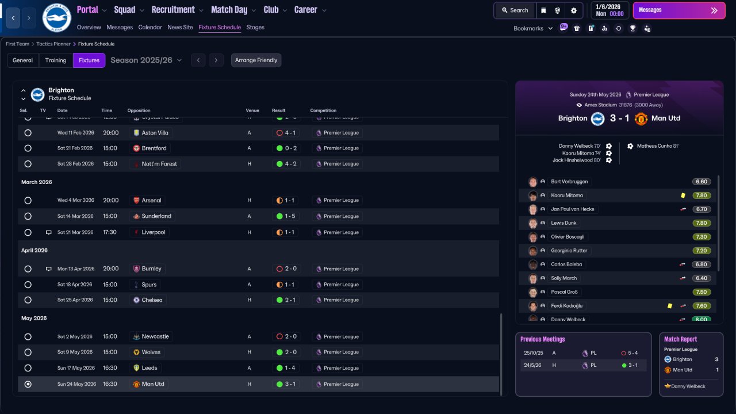Click the tactics board bookmark icon
Viewport: 736px width, 414px height.
pos(591,28)
